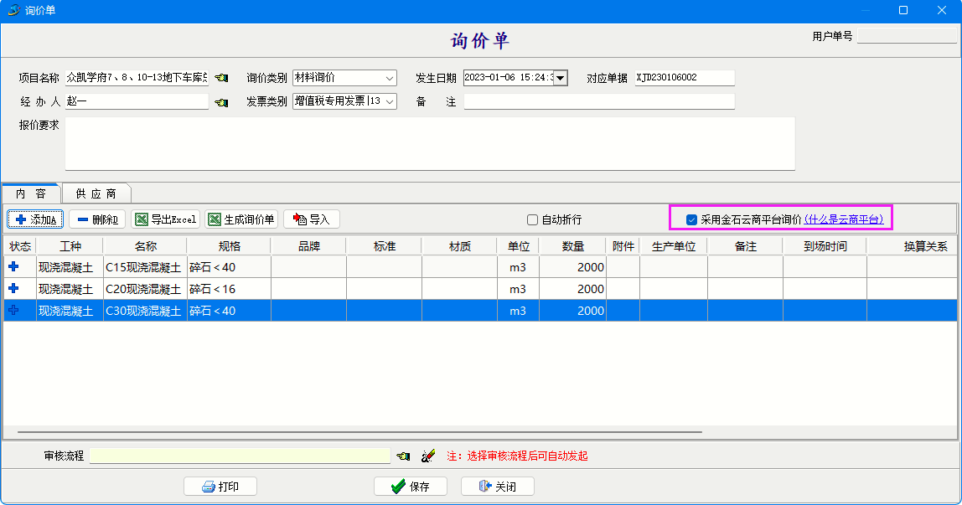Click status plus icon of C15现浇混凝土 row
The image size is (962, 505).
coord(13,266)
